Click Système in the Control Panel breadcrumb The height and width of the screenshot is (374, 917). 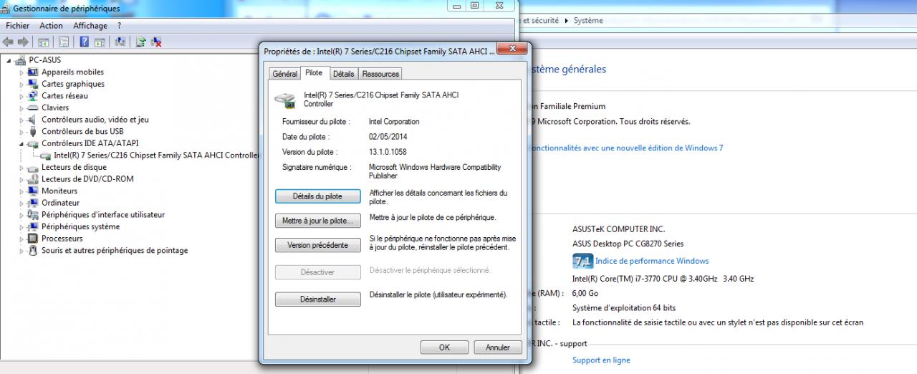588,21
